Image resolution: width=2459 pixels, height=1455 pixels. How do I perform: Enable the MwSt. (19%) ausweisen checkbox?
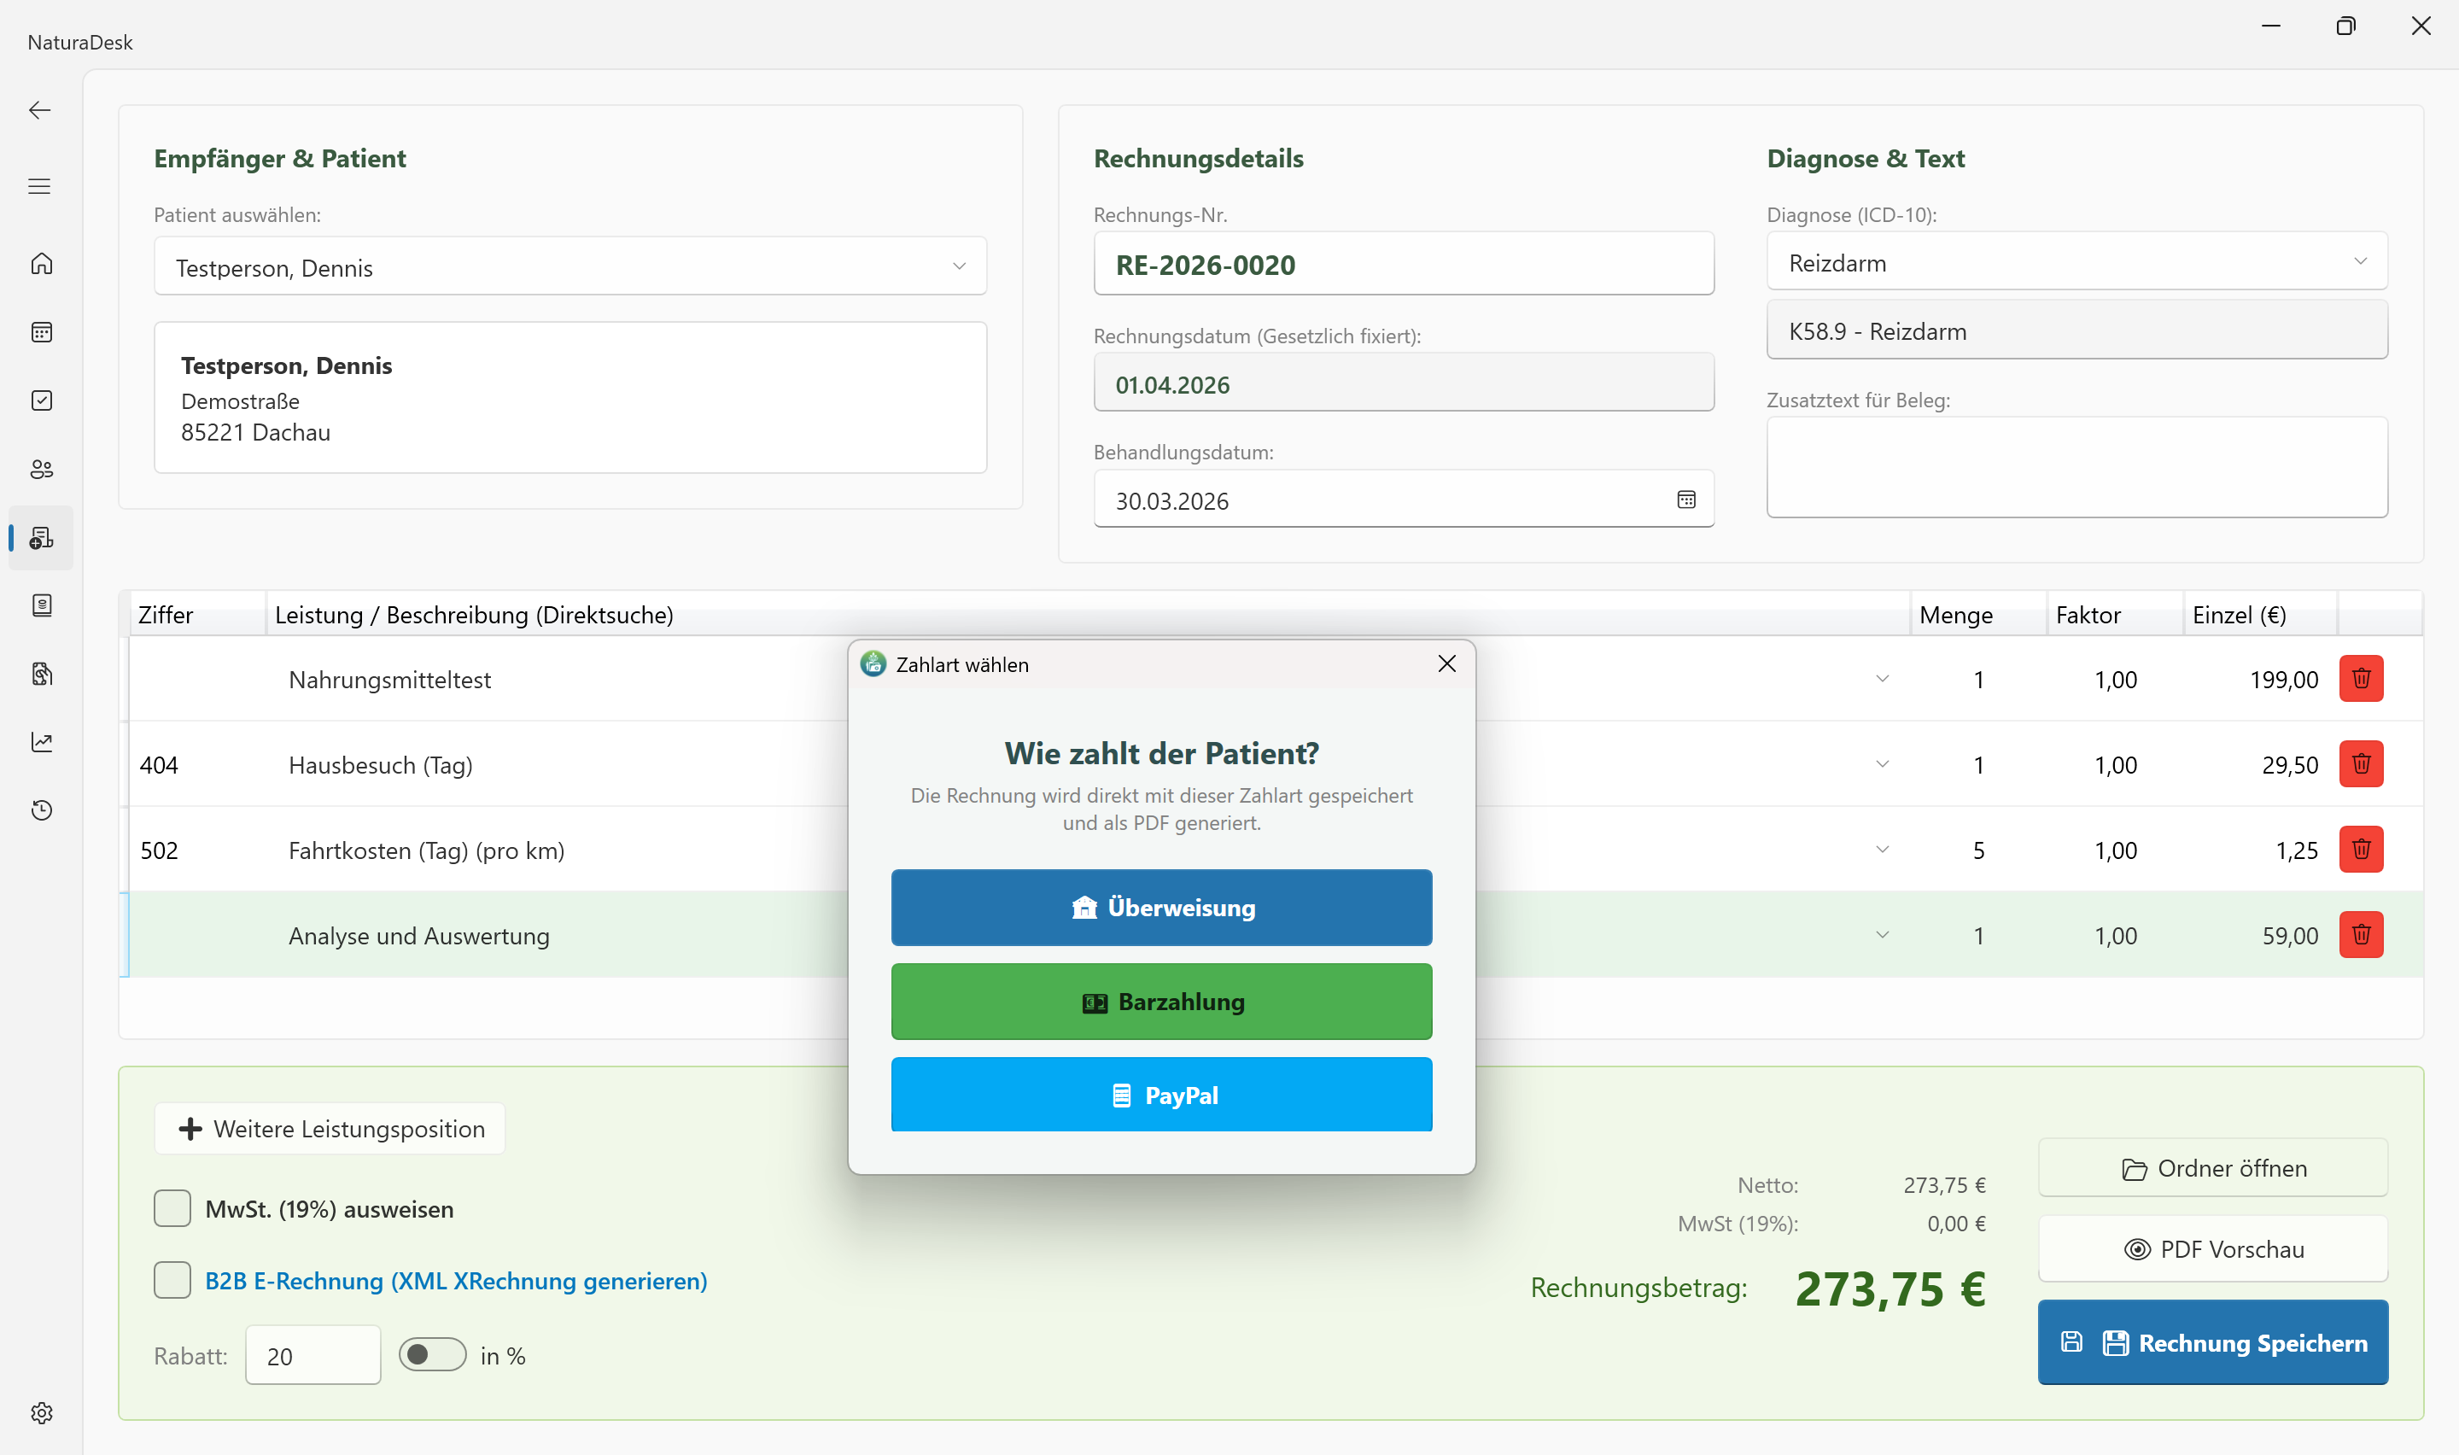point(172,1208)
